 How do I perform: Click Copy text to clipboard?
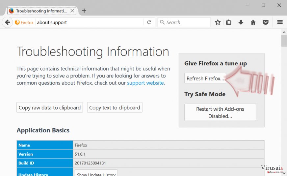[x=115, y=107]
